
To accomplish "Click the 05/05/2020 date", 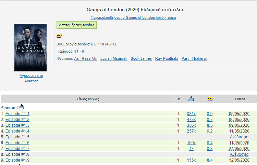I will coord(239,114).
